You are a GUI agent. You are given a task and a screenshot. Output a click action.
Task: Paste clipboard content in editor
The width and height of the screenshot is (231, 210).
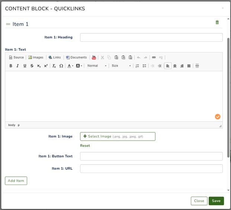coord(116,57)
